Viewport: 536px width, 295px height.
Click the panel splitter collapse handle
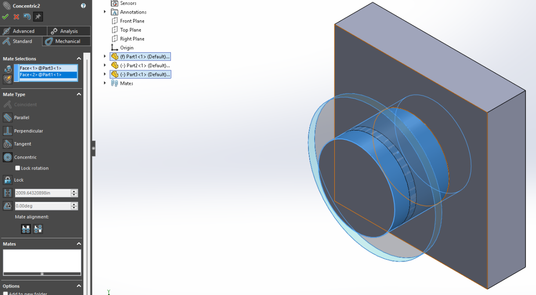point(94,149)
